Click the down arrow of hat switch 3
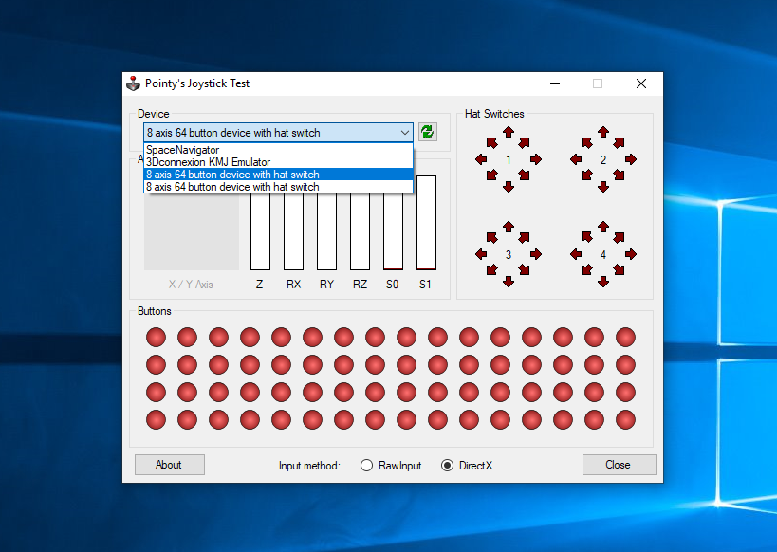 click(x=509, y=282)
